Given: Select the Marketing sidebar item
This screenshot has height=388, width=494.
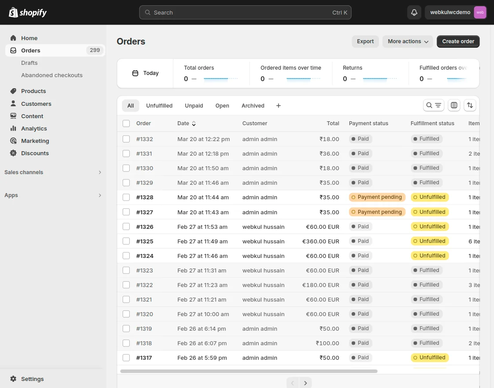Looking at the screenshot, I should (x=35, y=141).
